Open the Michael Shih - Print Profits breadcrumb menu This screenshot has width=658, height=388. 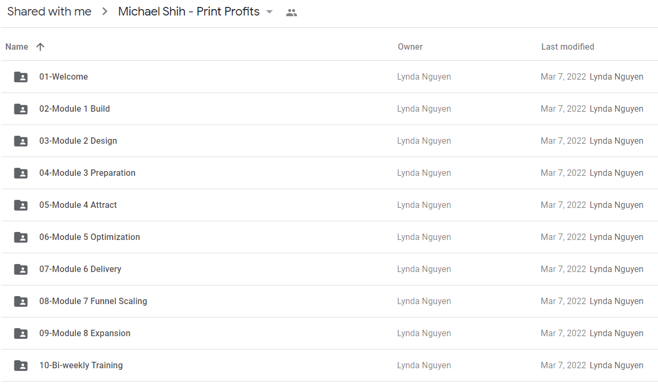coord(195,12)
